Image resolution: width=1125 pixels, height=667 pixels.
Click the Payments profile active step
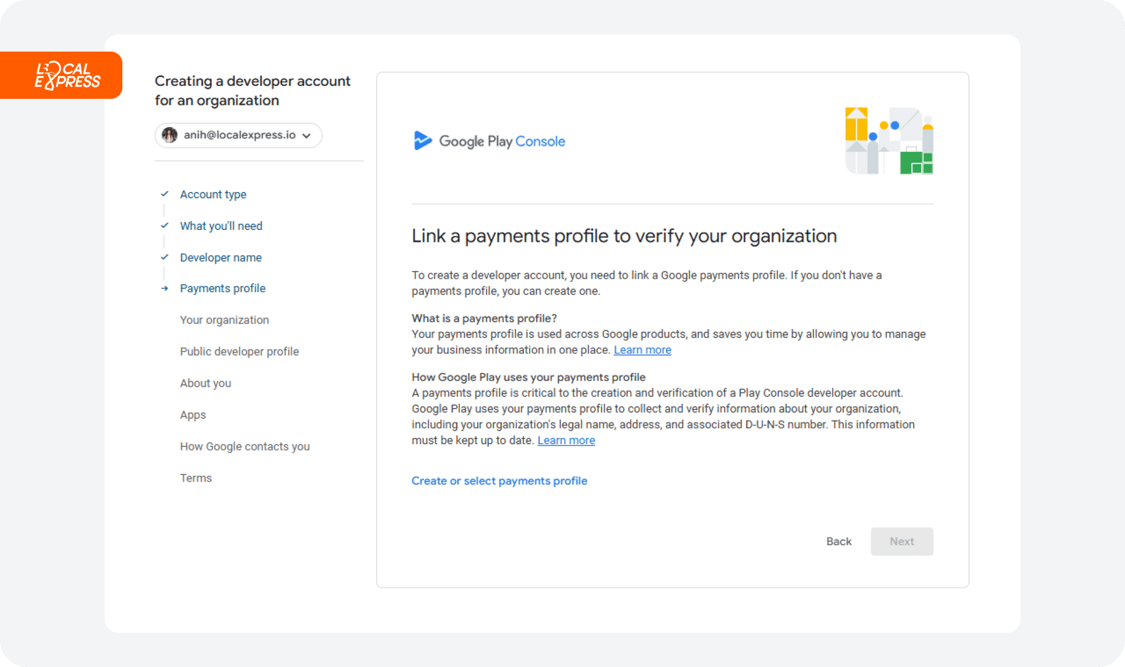point(223,288)
